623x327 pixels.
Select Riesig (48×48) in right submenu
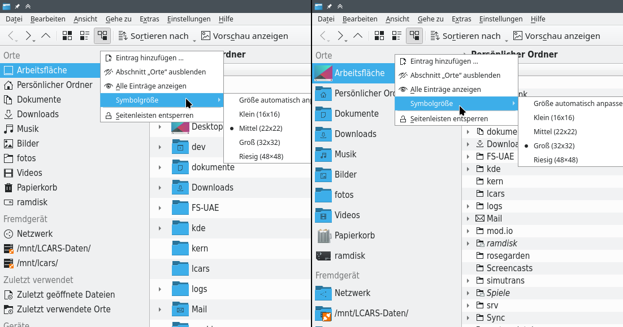[x=570, y=160]
